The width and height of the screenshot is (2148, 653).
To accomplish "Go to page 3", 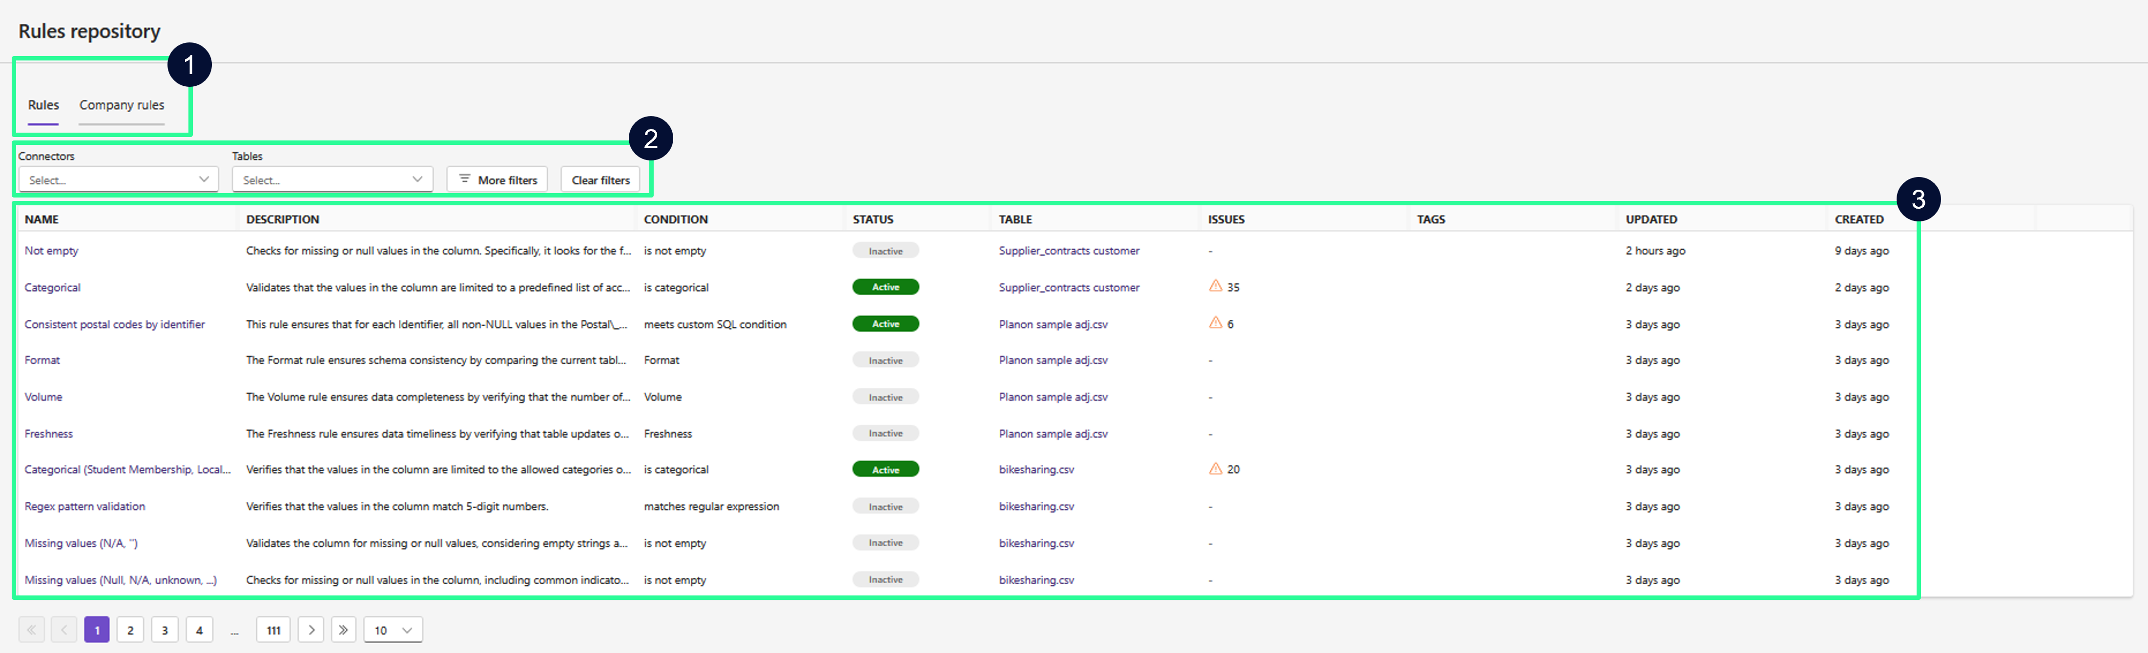I will [x=165, y=630].
